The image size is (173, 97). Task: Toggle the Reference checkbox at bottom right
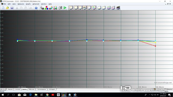[x=165, y=89]
